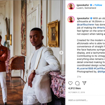Advance to next photo with carousel arrow
Image resolution: width=105 pixels, height=105 pixels.
pos(61,52)
